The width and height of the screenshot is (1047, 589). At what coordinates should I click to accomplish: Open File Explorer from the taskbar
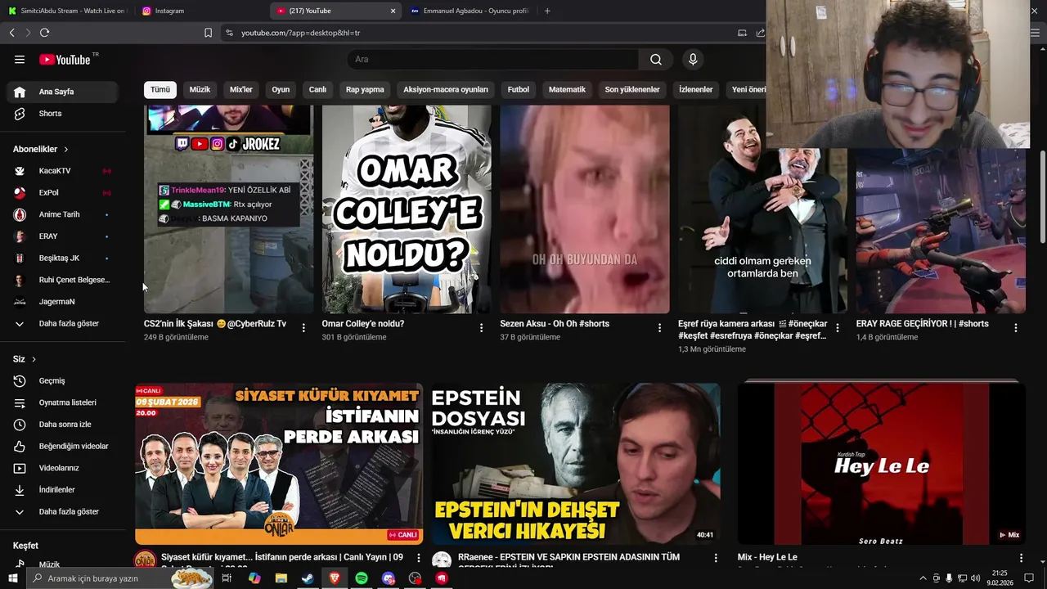[x=281, y=578]
